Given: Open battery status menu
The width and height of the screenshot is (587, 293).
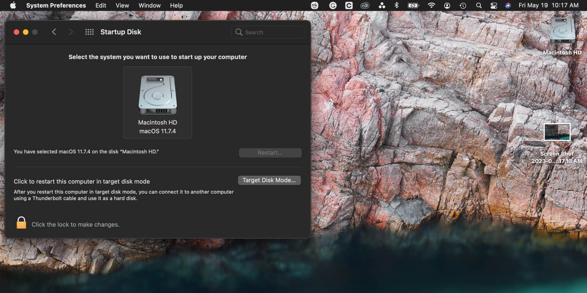Looking at the screenshot, I should 413,5.
